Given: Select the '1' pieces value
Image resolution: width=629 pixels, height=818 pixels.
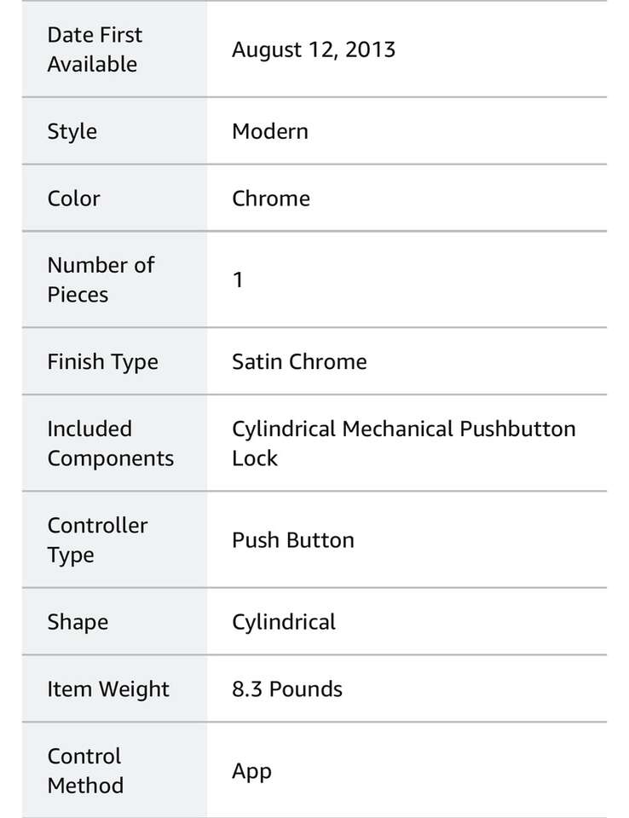Looking at the screenshot, I should pyautogui.click(x=239, y=279).
